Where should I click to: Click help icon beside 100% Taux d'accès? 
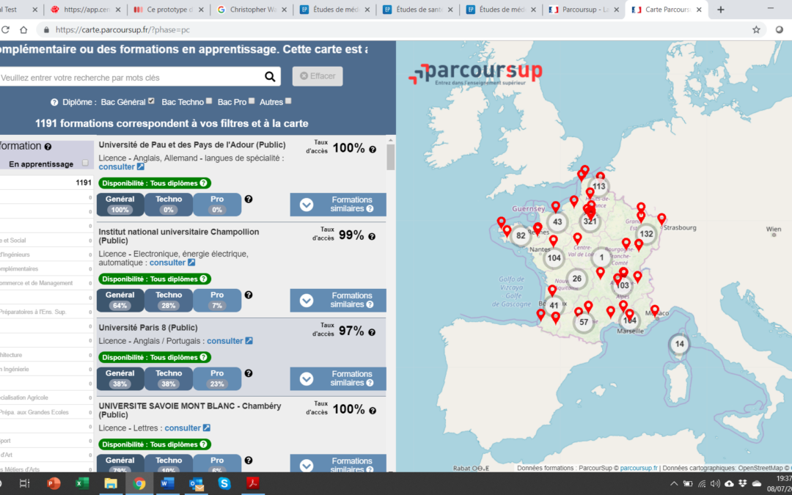point(373,149)
